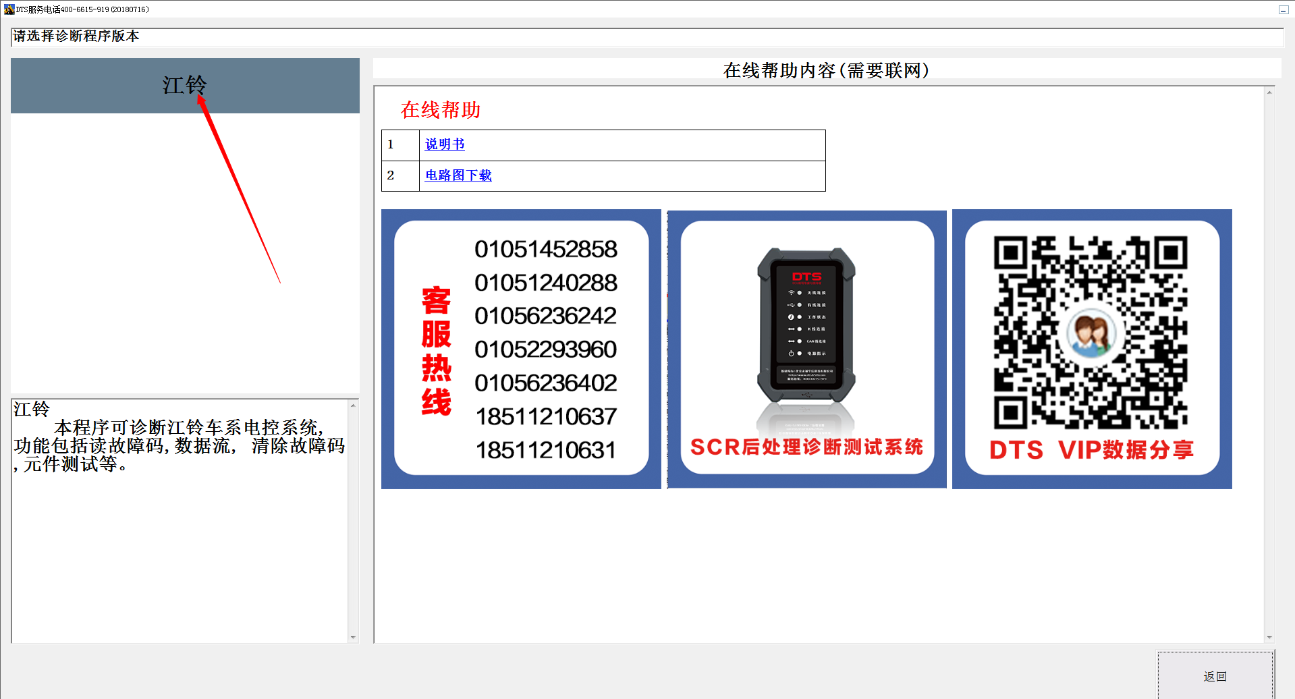Viewport: 1295px width, 699px height.
Task: Open the 电路图下载 circuit diagram link
Action: 458,175
